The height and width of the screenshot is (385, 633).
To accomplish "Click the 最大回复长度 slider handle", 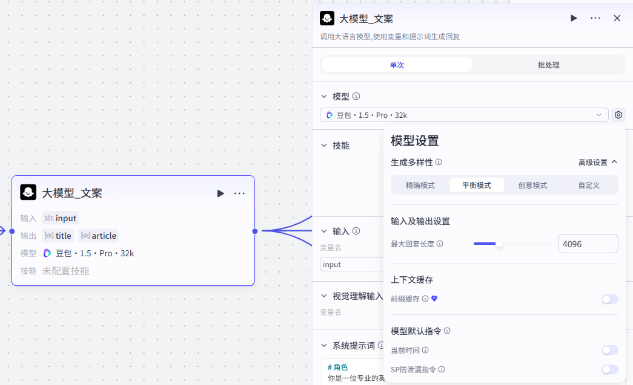I will [x=499, y=244].
